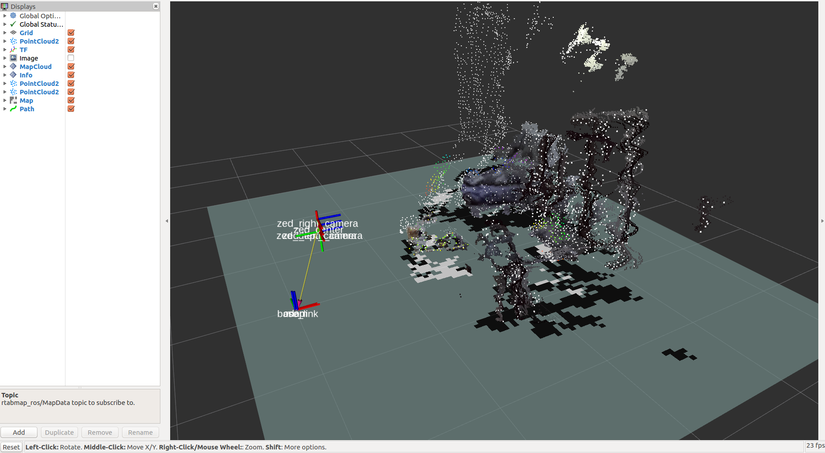Select the Map display item

tap(26, 100)
